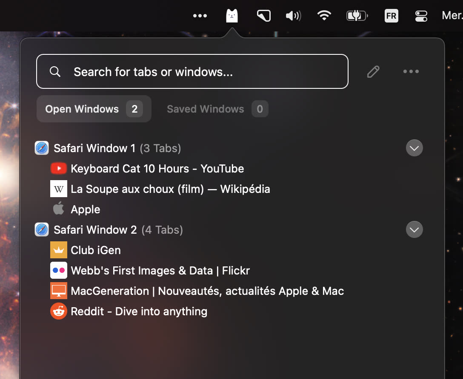
Task: Click the Open Windows count badge 2
Action: tap(134, 109)
